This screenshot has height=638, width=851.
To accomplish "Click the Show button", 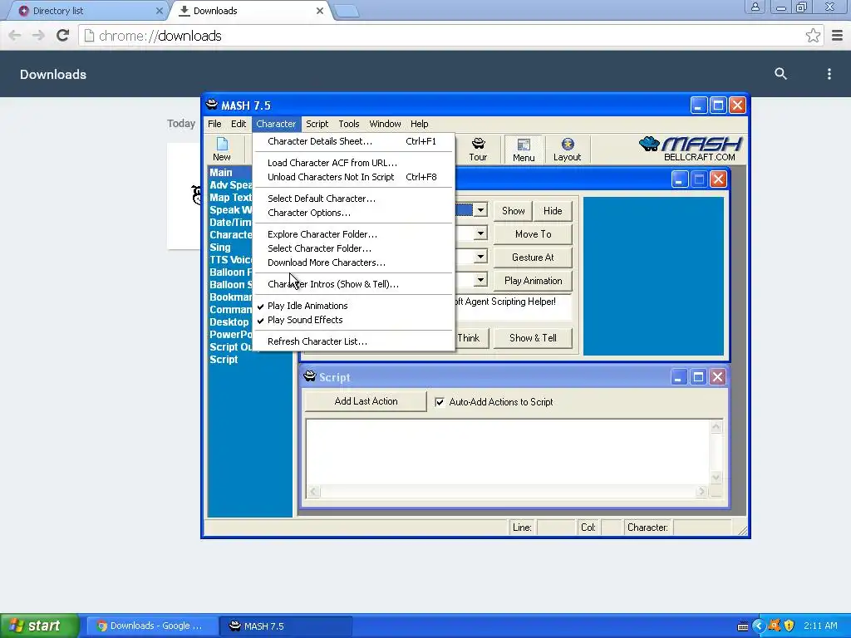I will [513, 210].
